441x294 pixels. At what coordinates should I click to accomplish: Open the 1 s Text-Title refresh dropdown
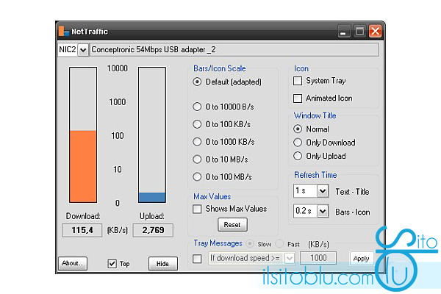point(323,191)
